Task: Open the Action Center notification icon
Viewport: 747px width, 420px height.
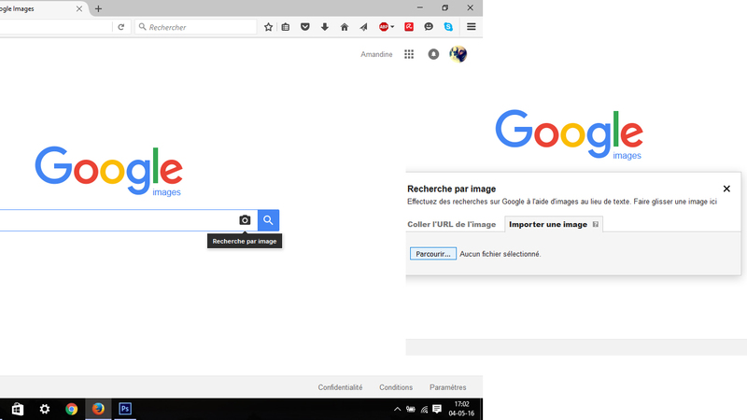Action: [x=437, y=409]
